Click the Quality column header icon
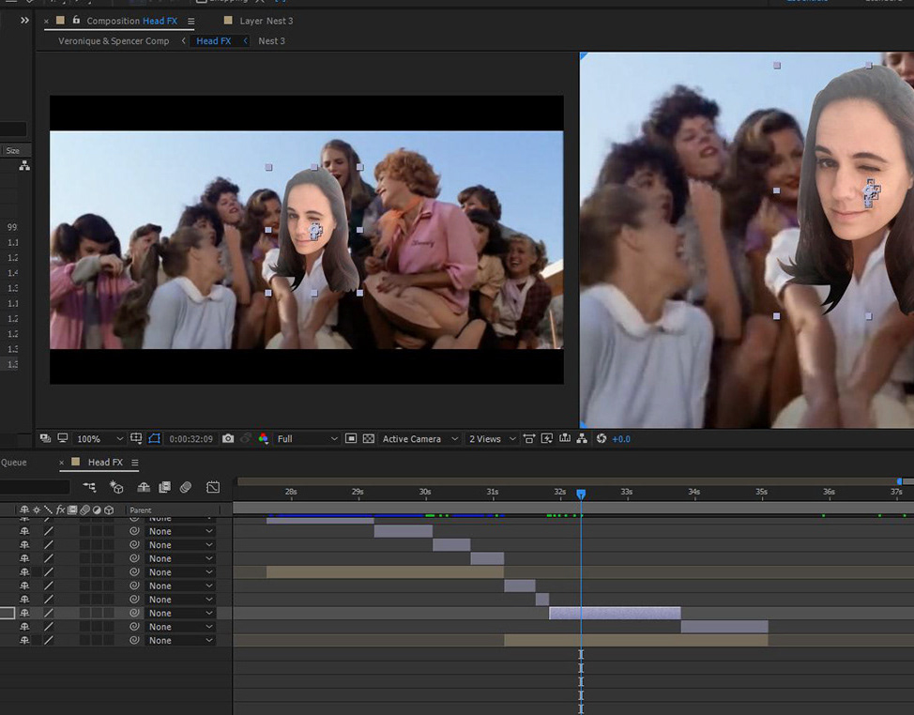 click(48, 510)
